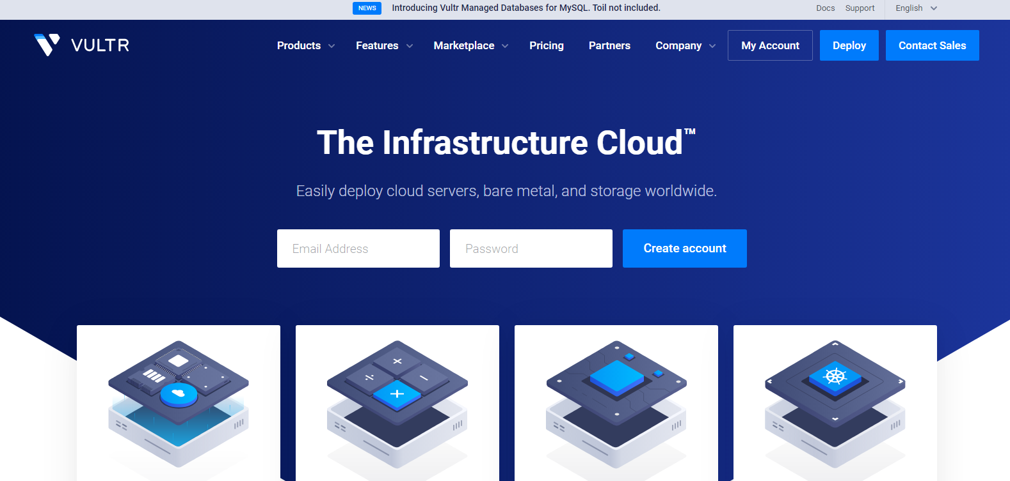Click the Vultr logo
The width and height of the screenshot is (1010, 481).
[81, 45]
